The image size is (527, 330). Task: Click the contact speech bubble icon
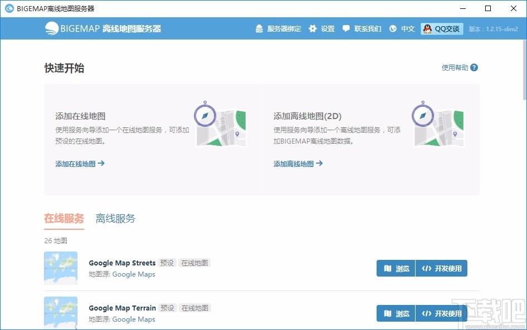pos(346,29)
